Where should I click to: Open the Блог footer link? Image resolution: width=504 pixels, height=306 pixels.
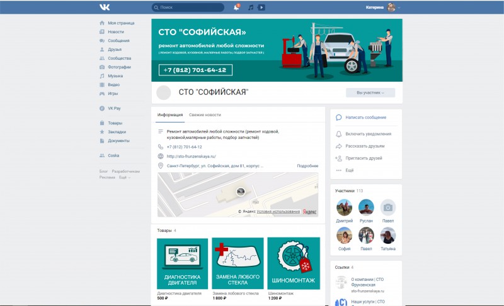point(103,172)
